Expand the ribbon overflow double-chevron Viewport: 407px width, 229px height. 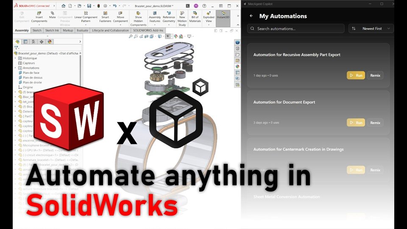[238, 16]
